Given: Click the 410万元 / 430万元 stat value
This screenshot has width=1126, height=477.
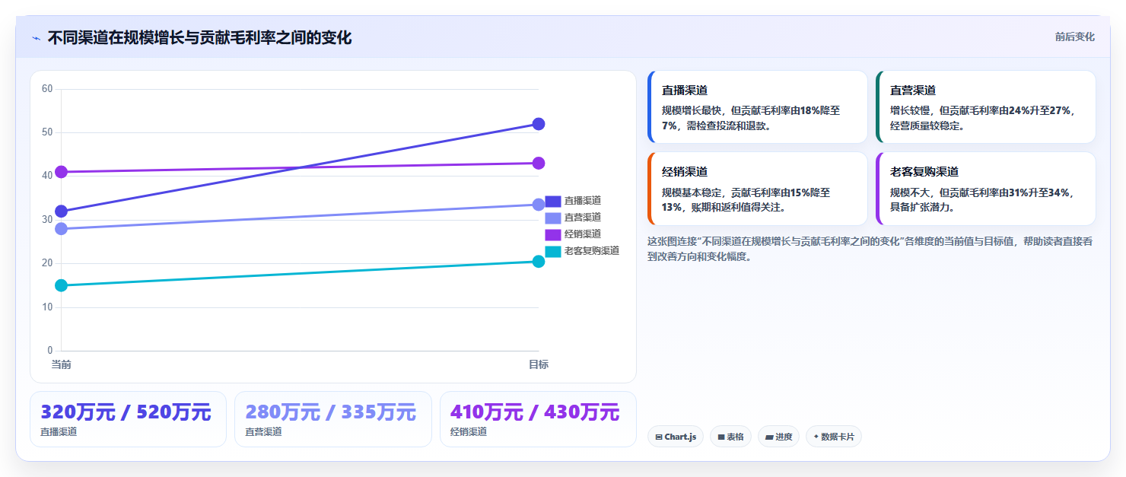Looking at the screenshot, I should click(x=535, y=412).
